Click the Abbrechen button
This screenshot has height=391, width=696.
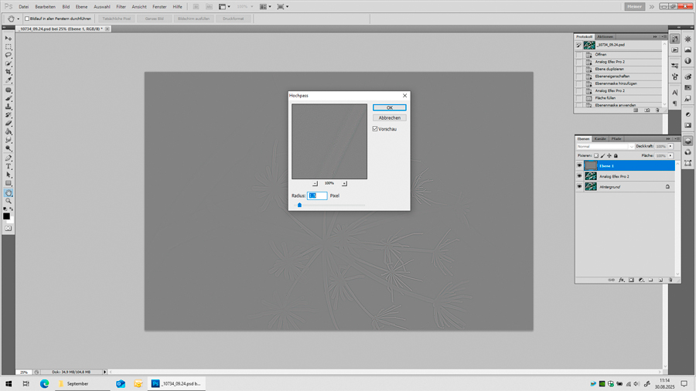(389, 118)
